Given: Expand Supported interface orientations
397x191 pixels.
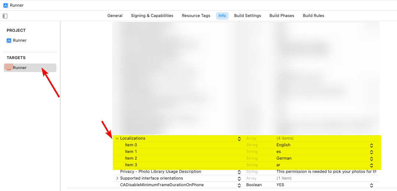Looking at the screenshot, I should tap(117, 178).
